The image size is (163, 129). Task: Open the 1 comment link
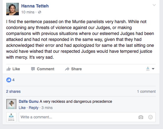146,92
